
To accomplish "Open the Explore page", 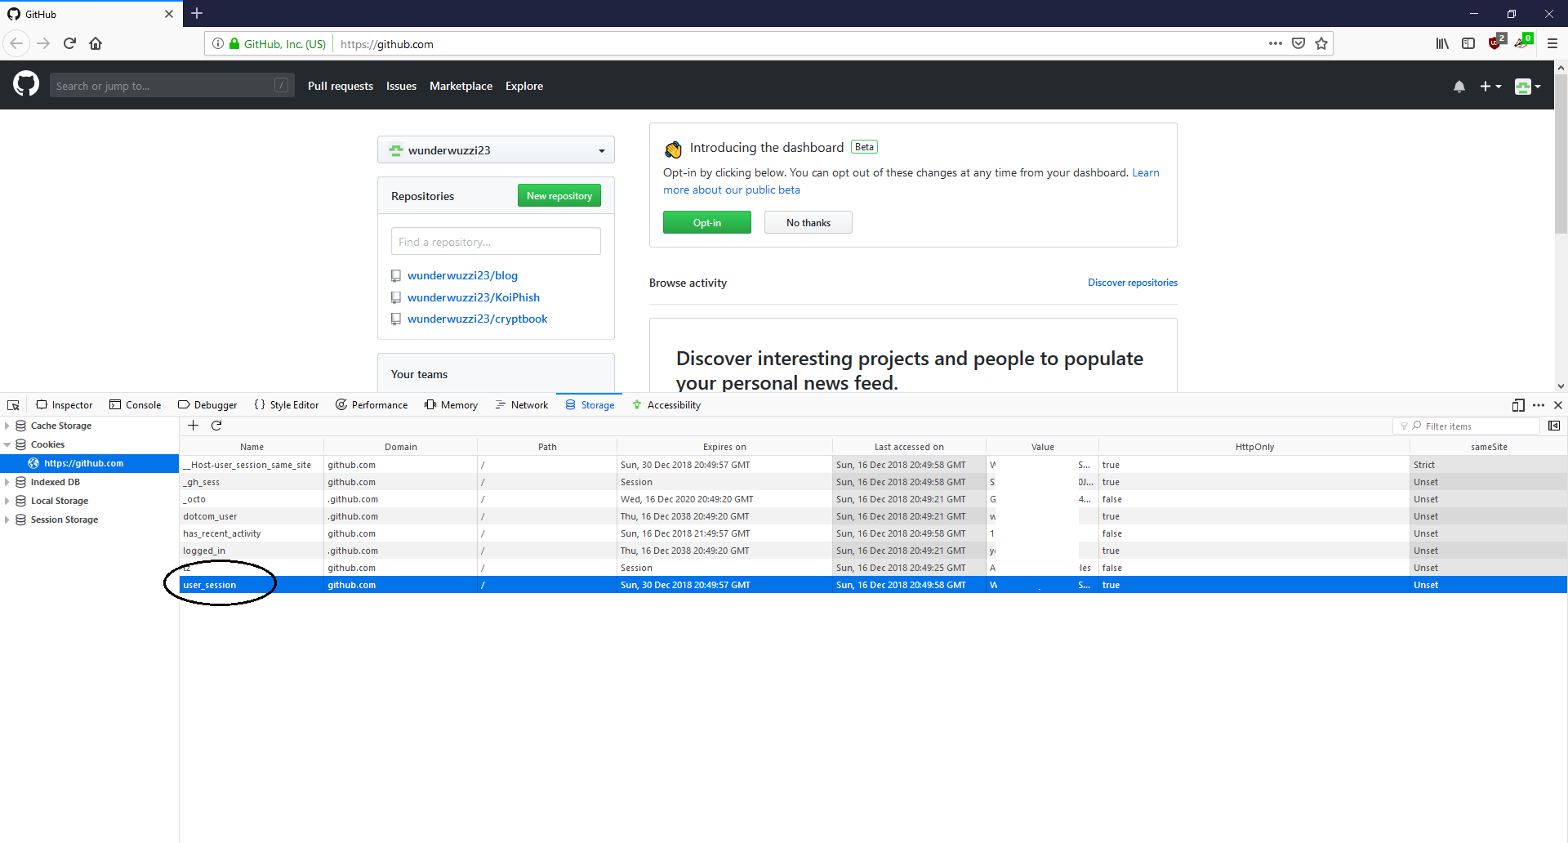I will pos(524,86).
